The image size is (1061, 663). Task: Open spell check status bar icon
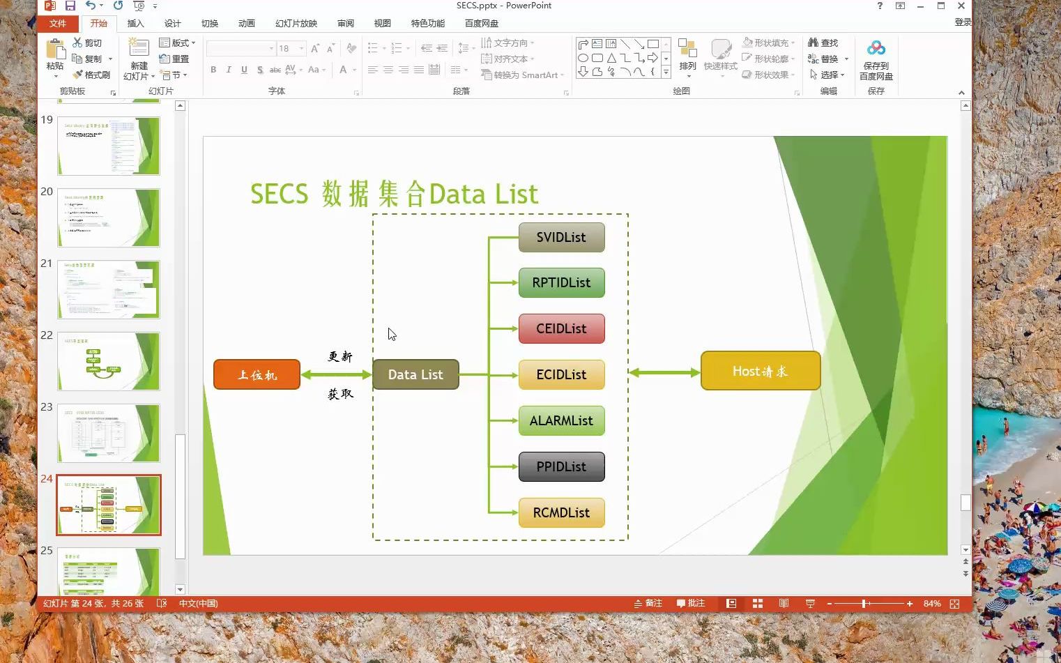click(162, 604)
